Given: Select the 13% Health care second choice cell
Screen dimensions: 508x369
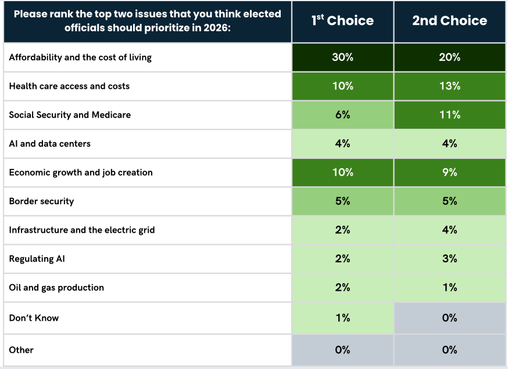Looking at the screenshot, I should pyautogui.click(x=450, y=86).
